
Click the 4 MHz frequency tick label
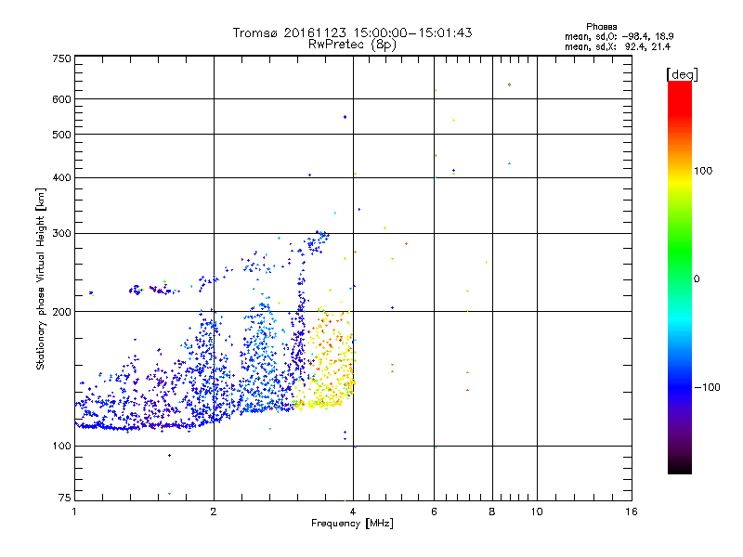353,512
